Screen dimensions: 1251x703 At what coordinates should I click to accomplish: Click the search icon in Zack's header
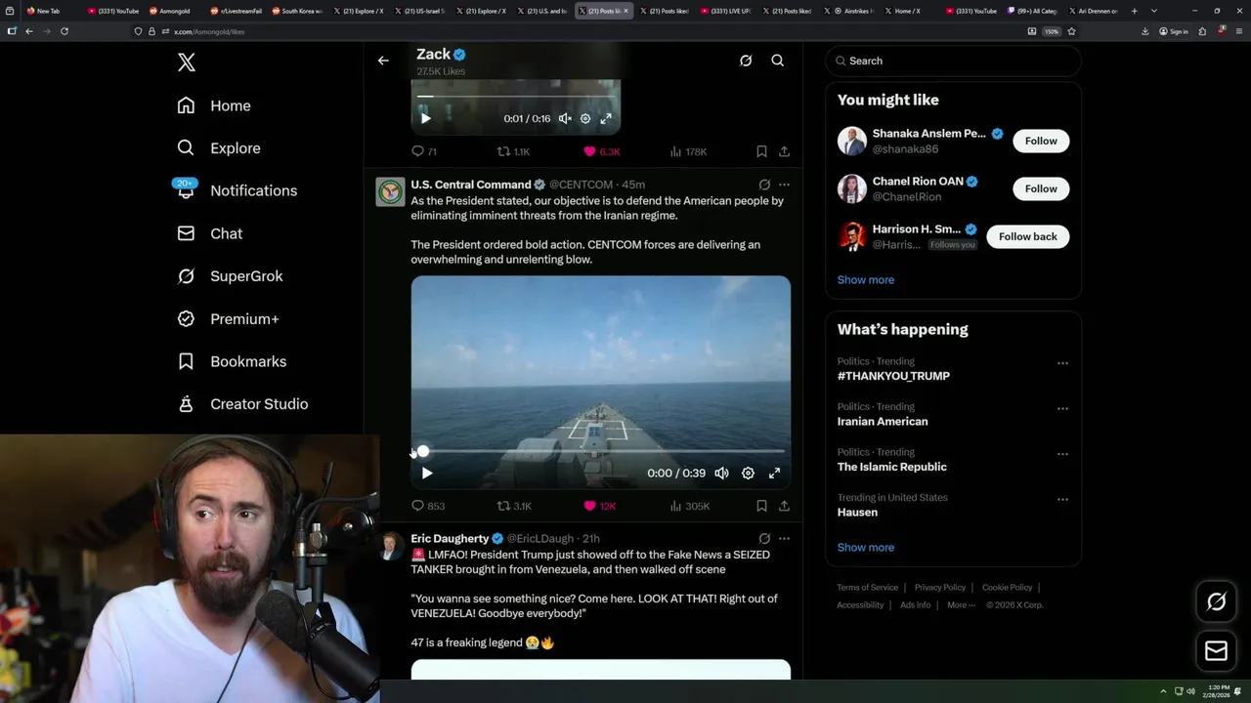778,61
